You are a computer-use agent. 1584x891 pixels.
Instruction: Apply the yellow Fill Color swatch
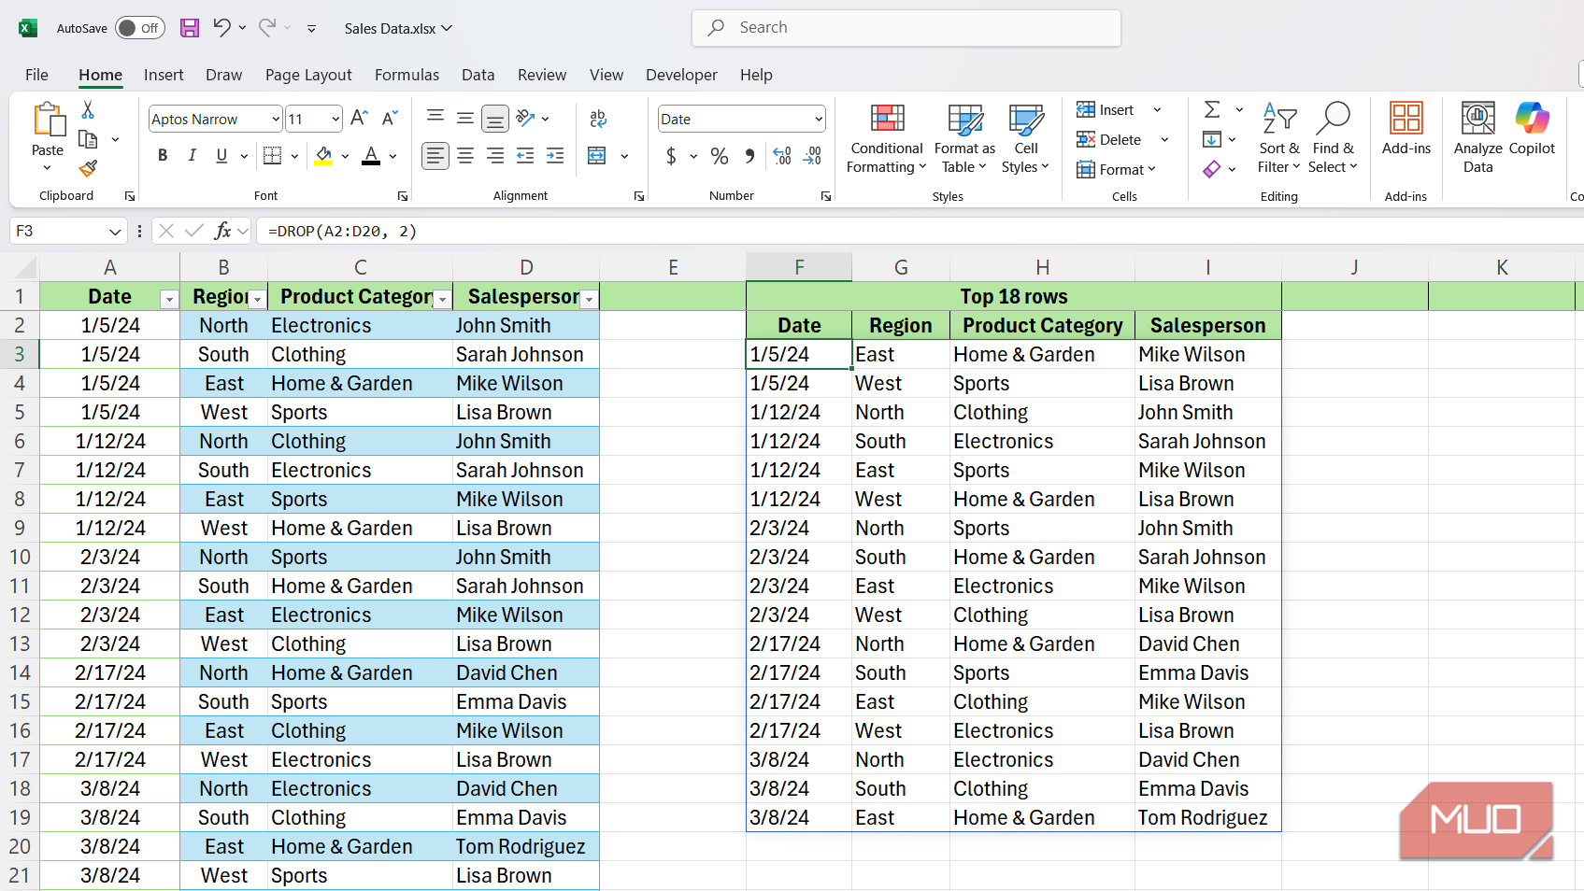point(323,156)
